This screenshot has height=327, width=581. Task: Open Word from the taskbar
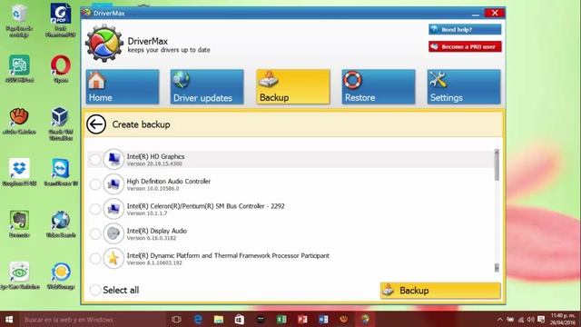point(323,319)
